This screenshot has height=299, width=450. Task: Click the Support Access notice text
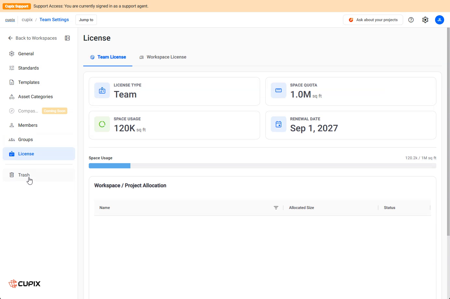click(x=91, y=6)
